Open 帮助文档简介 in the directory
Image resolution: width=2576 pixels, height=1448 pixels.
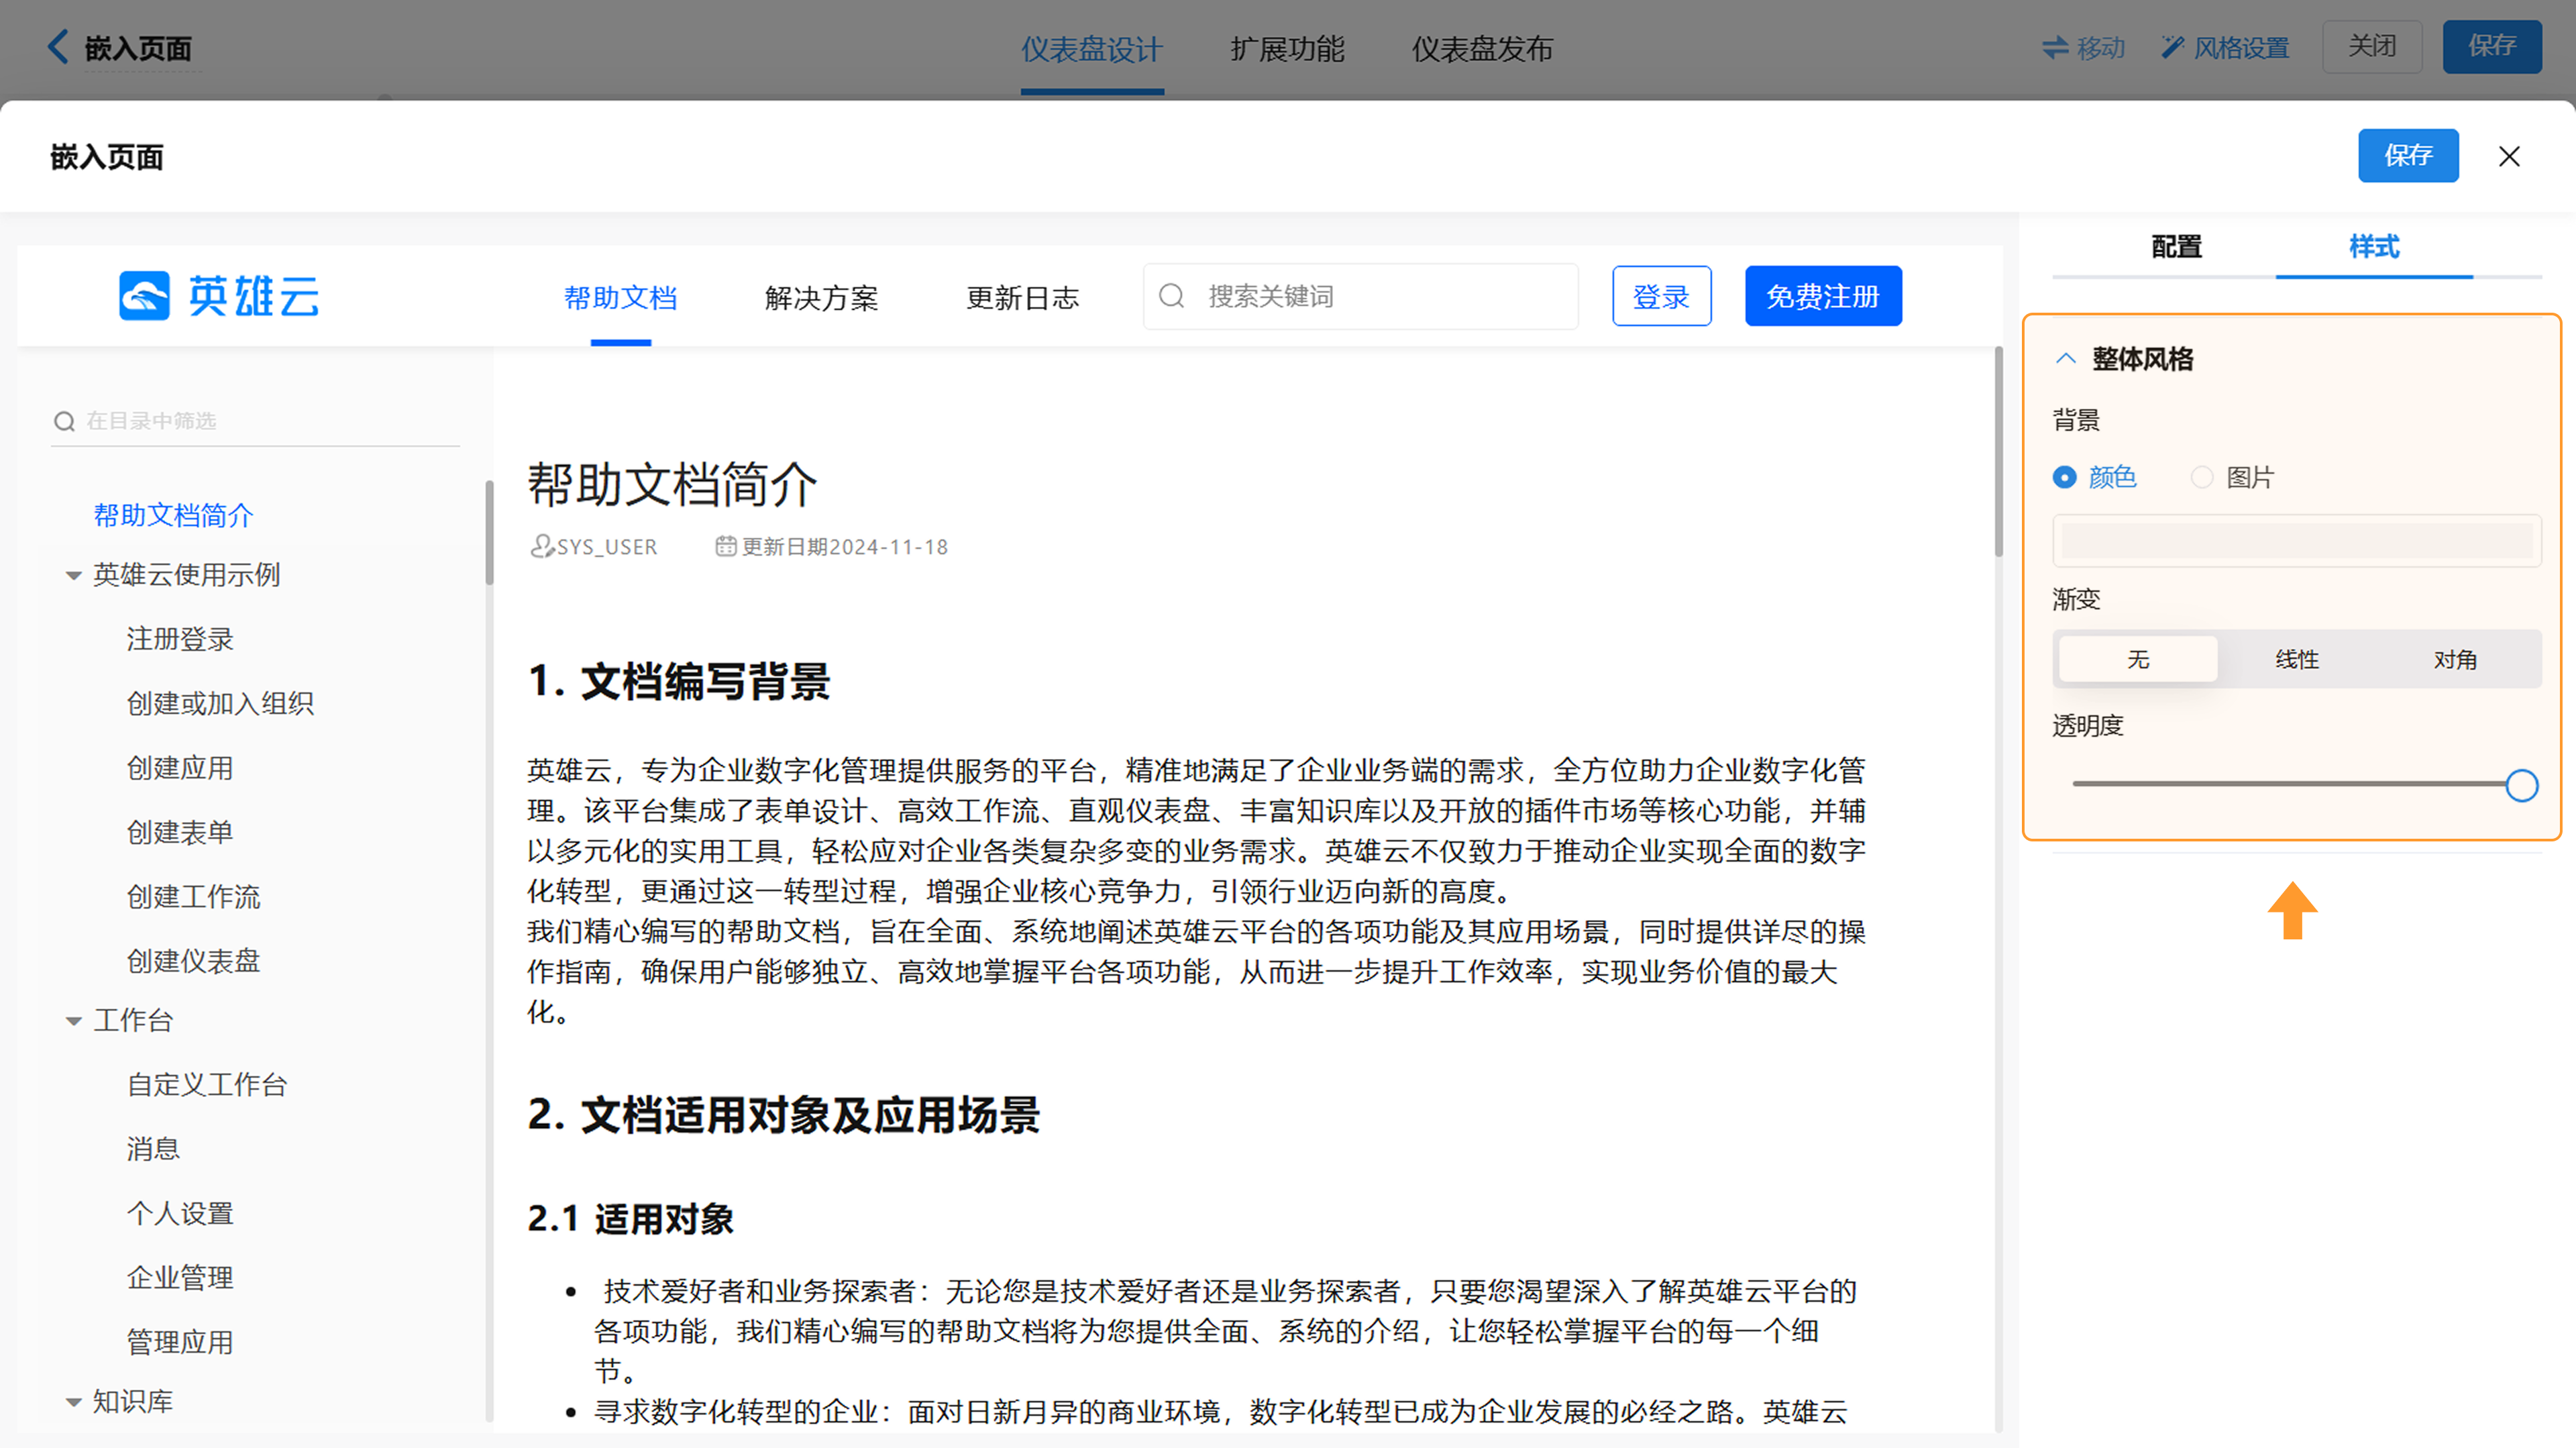pos(173,515)
